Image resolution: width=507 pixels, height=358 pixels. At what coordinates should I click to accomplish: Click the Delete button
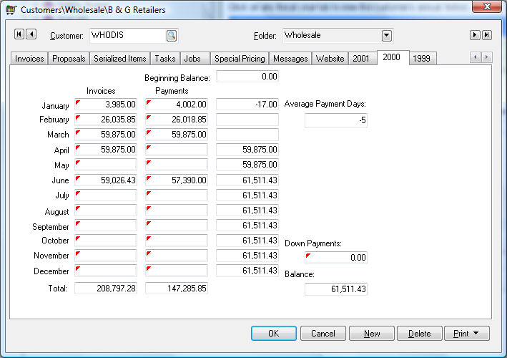[x=419, y=334]
